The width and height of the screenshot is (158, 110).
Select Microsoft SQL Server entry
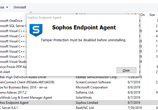click(13, 26)
